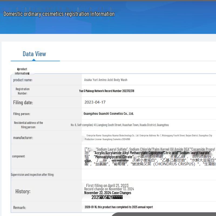Switch to the Data View tab

(34, 54)
